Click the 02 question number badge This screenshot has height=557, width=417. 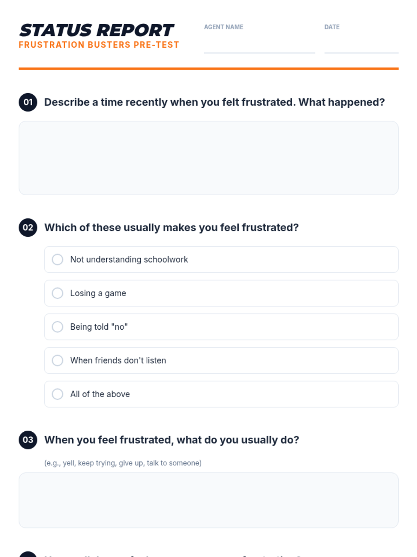pyautogui.click(x=28, y=228)
